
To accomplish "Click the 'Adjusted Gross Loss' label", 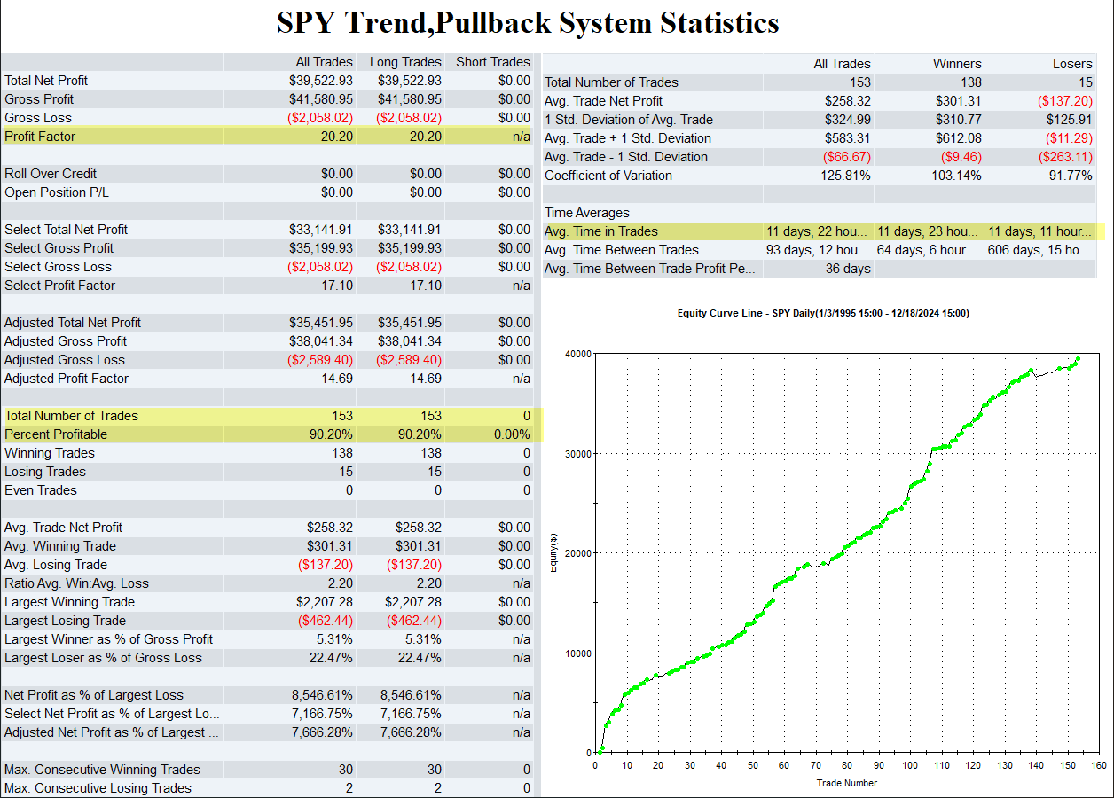I will [65, 360].
